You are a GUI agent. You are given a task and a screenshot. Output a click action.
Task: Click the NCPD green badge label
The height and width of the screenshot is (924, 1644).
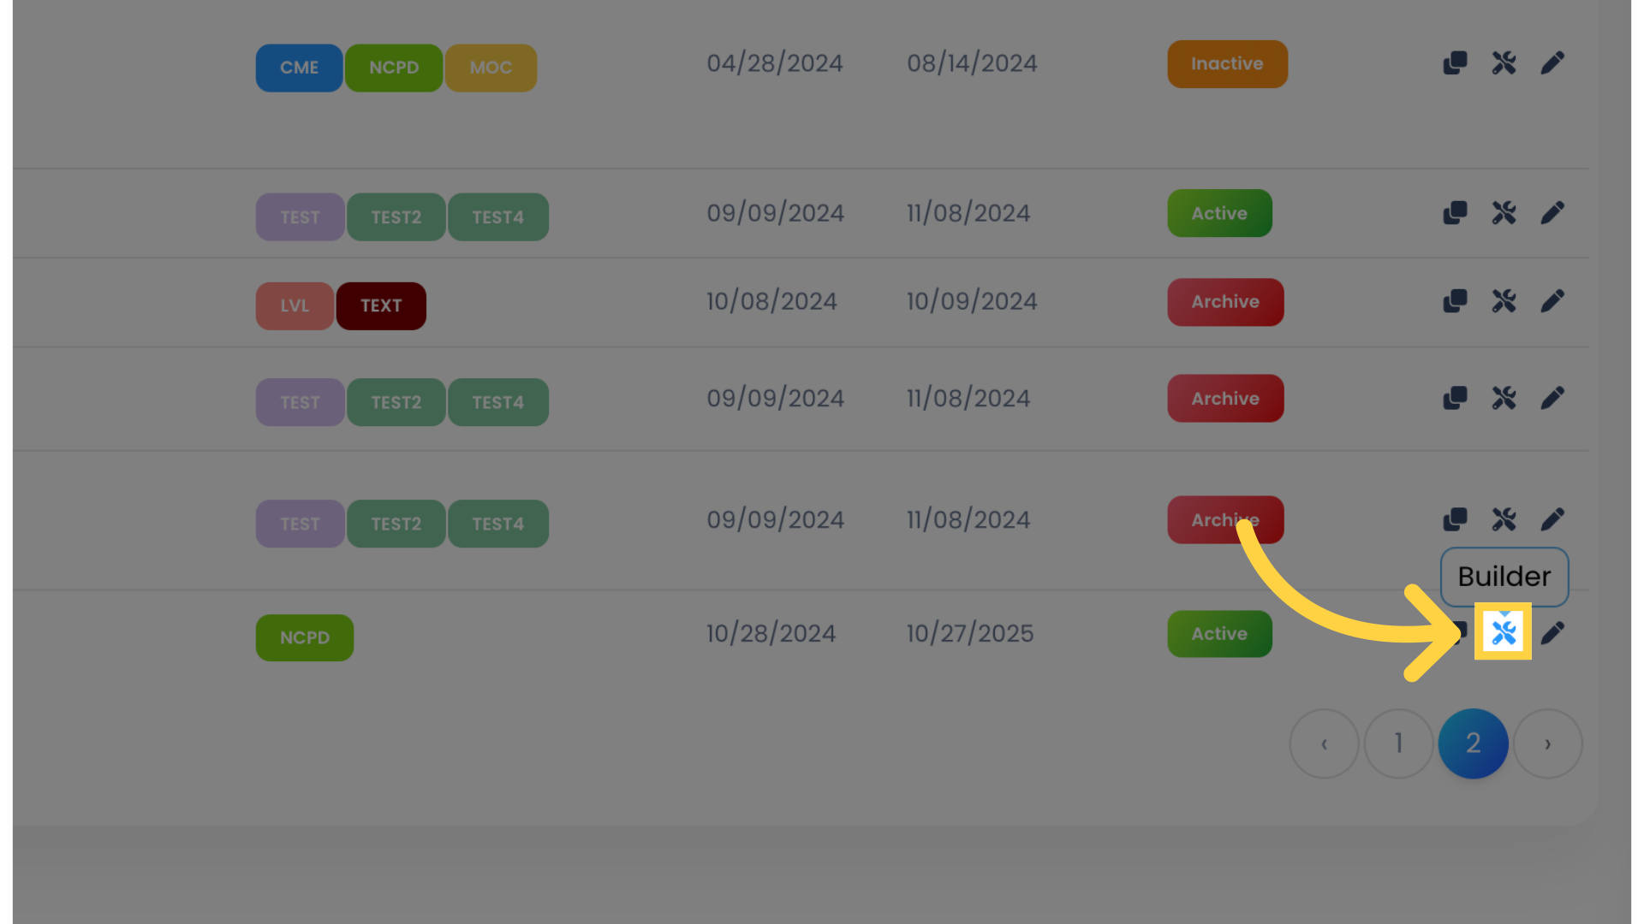click(305, 637)
